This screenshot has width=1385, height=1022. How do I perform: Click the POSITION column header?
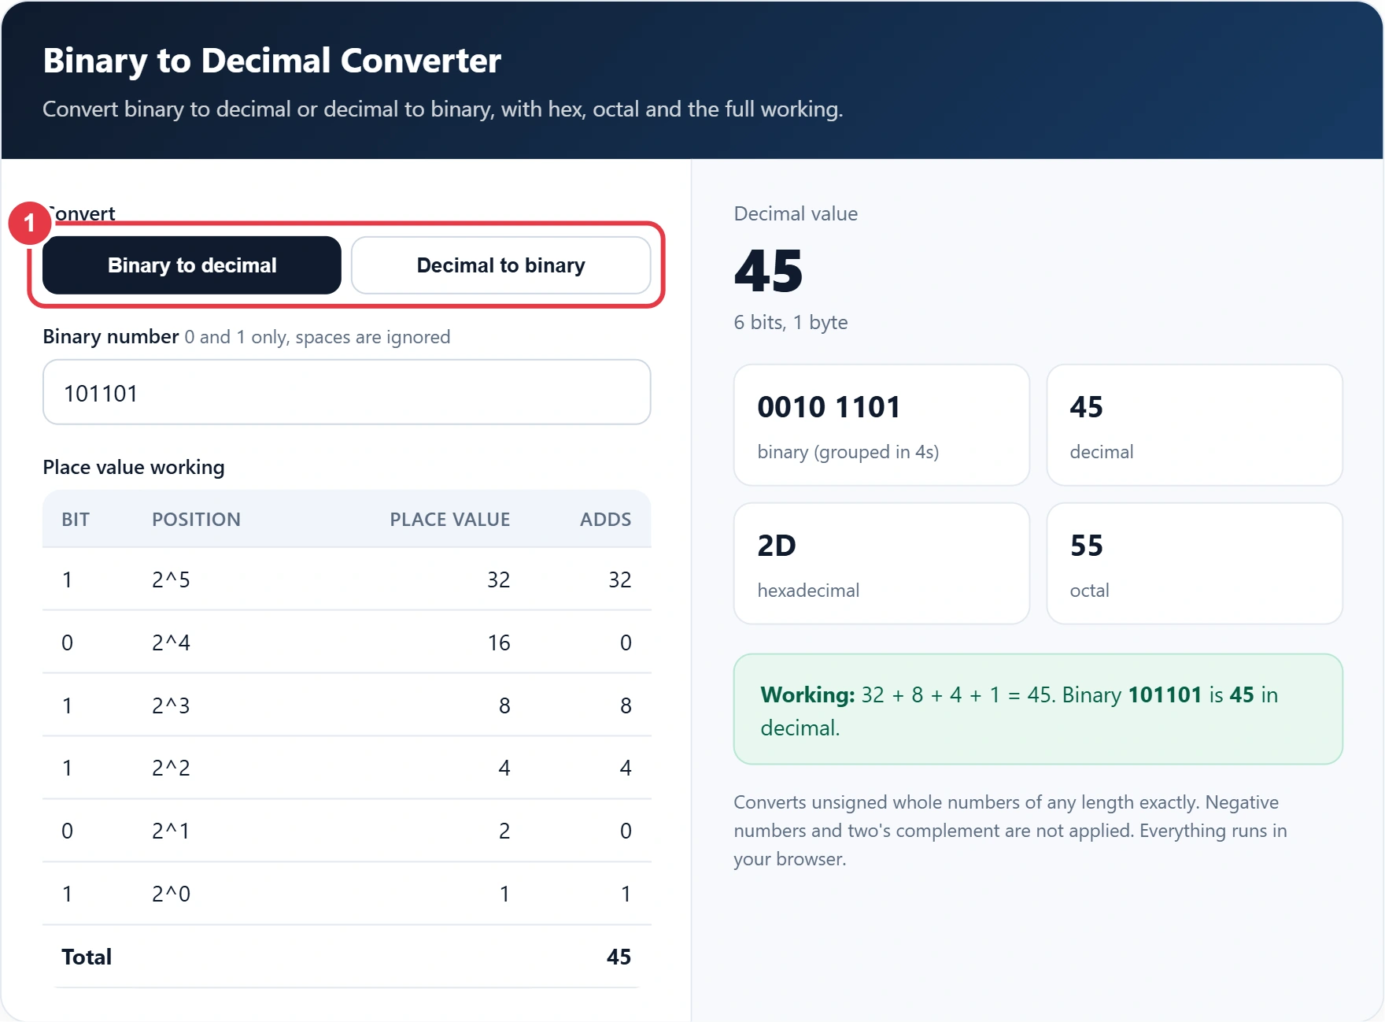click(x=196, y=520)
